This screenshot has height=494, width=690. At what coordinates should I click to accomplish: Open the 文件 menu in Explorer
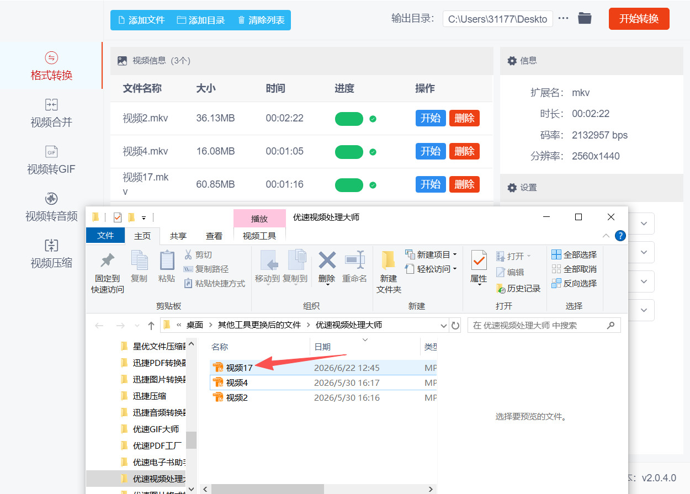tap(105, 236)
